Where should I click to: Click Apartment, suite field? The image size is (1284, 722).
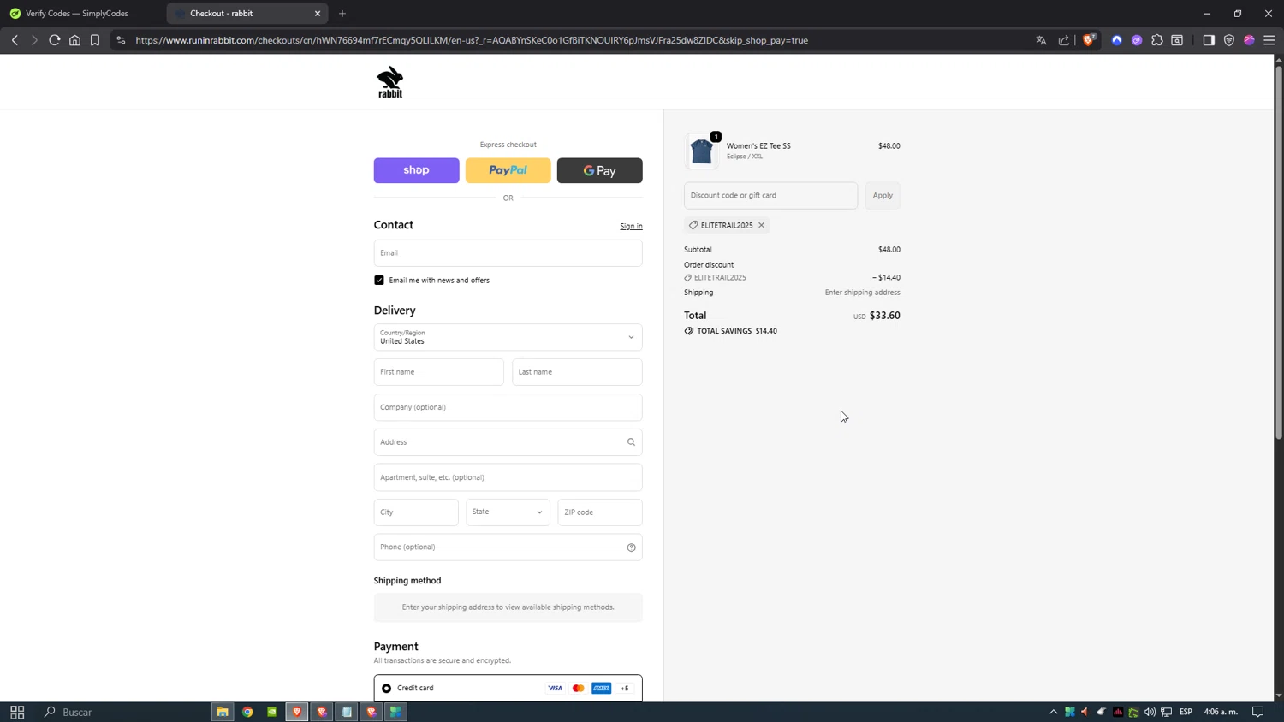[508, 477]
